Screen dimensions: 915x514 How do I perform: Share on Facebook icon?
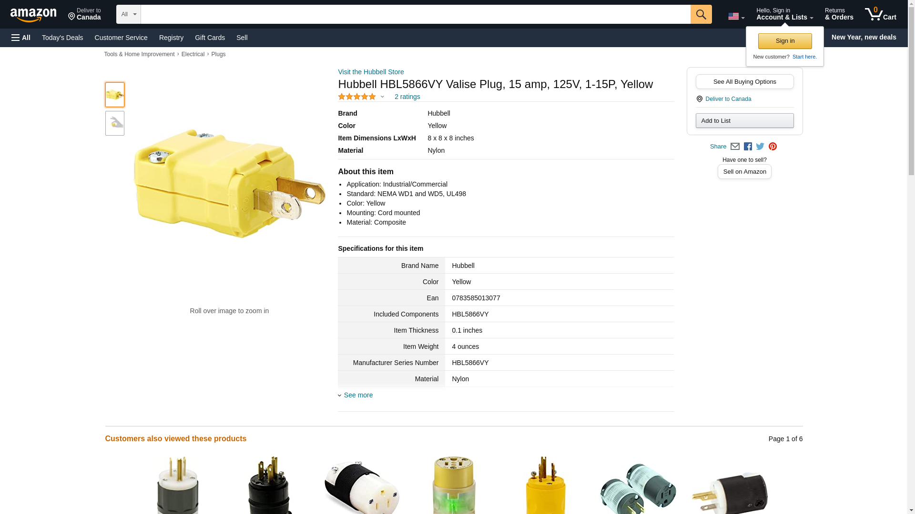pos(748,147)
